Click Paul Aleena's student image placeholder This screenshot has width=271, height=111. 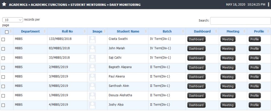(x=92, y=77)
